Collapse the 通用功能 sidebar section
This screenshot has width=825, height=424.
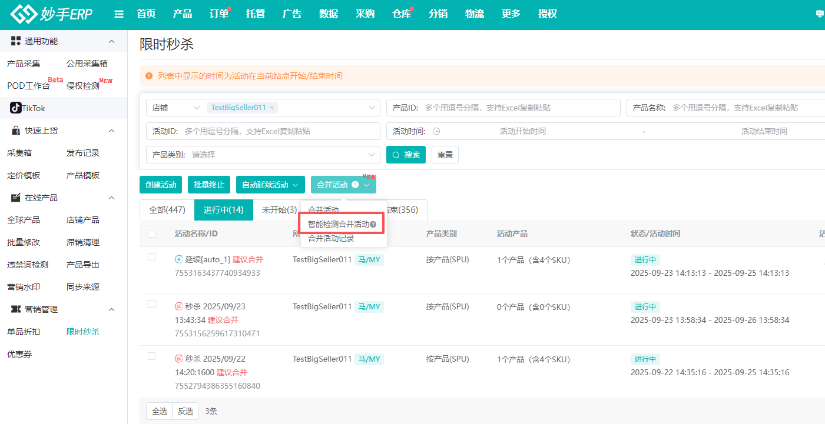[112, 41]
